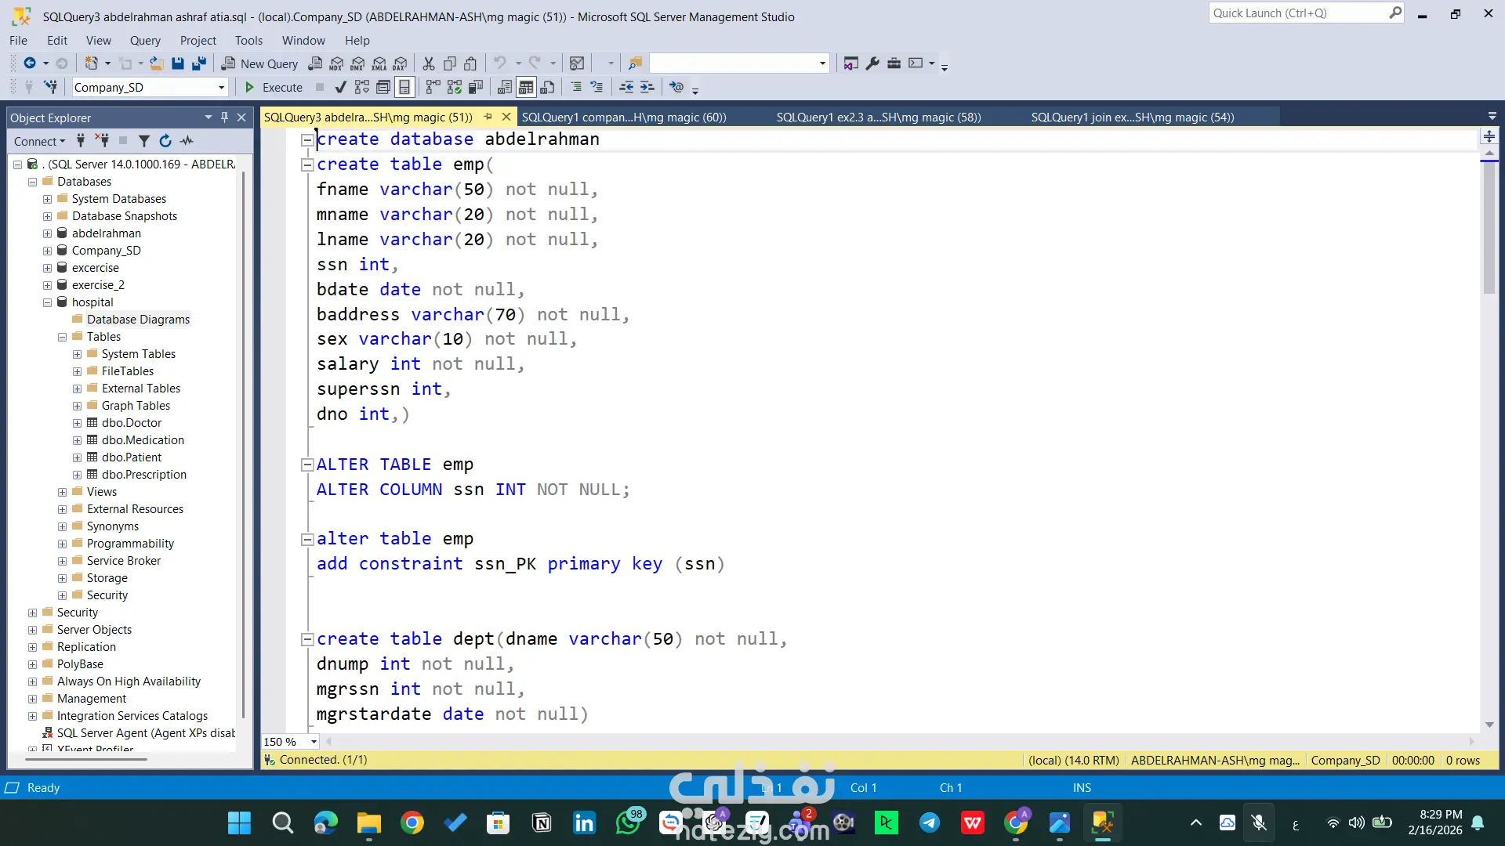Switch to SQLQuery1 join ex tab
Image resolution: width=1505 pixels, height=846 pixels.
coord(1132,117)
